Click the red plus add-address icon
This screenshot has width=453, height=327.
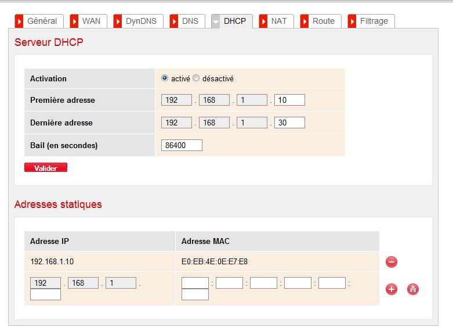click(x=392, y=289)
